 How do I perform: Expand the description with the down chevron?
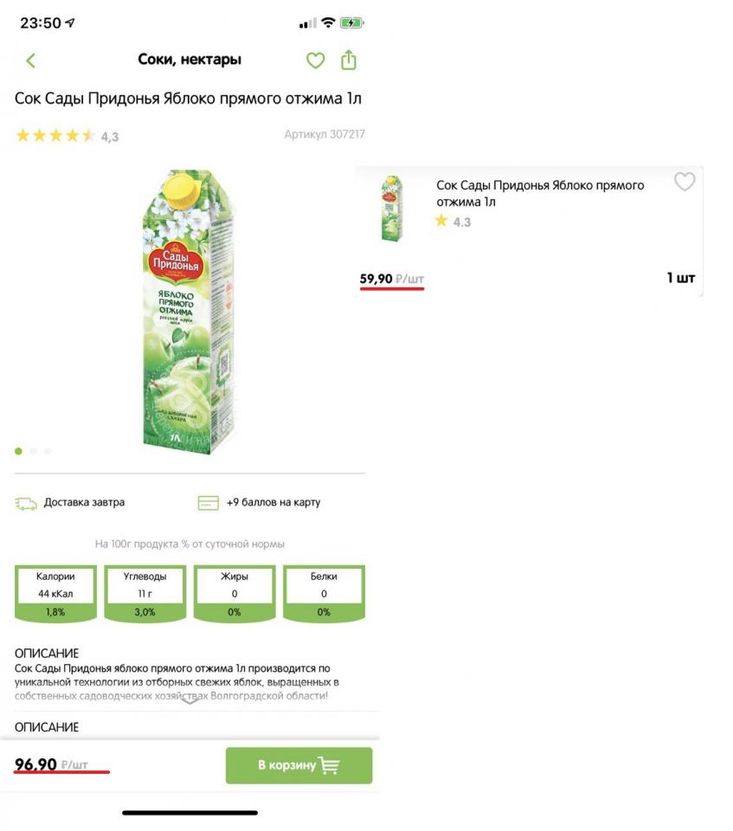190,700
